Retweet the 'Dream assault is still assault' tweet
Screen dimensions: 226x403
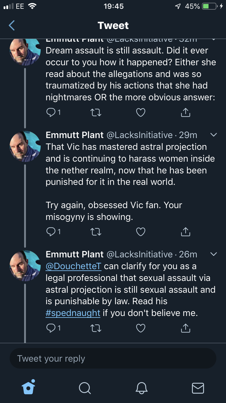(x=96, y=112)
